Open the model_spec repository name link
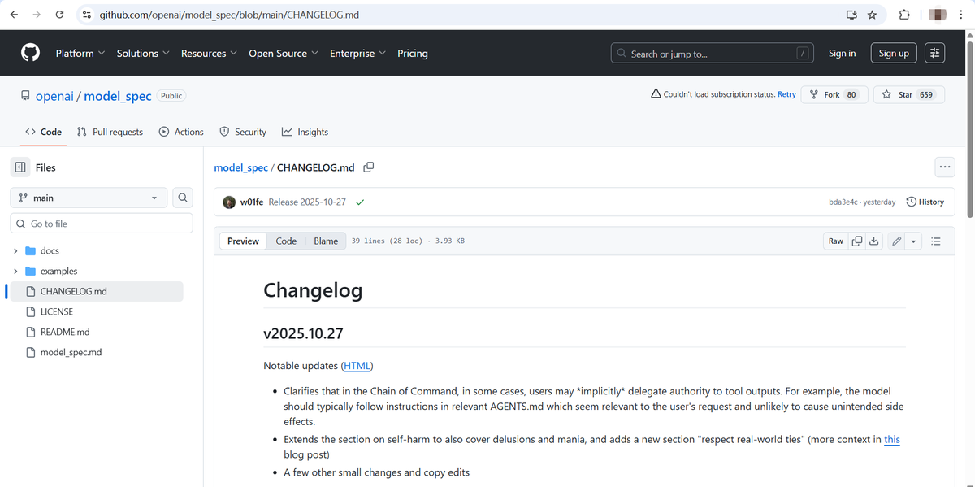975x487 pixels. 118,95
